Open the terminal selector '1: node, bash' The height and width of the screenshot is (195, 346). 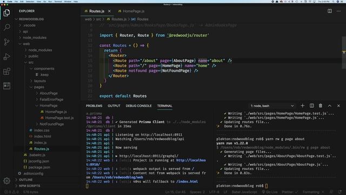pos(272,106)
